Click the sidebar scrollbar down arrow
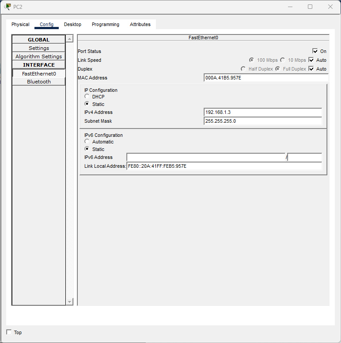This screenshot has height=343, width=341. [69, 302]
